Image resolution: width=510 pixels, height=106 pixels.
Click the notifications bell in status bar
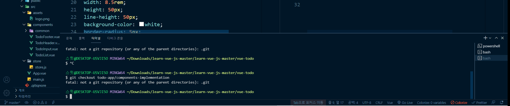click(x=502, y=103)
